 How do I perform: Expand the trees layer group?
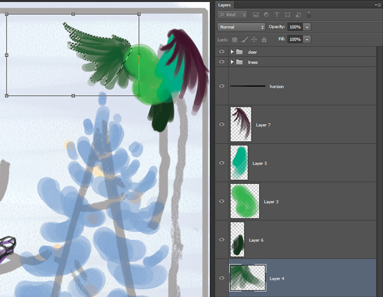pyautogui.click(x=232, y=62)
